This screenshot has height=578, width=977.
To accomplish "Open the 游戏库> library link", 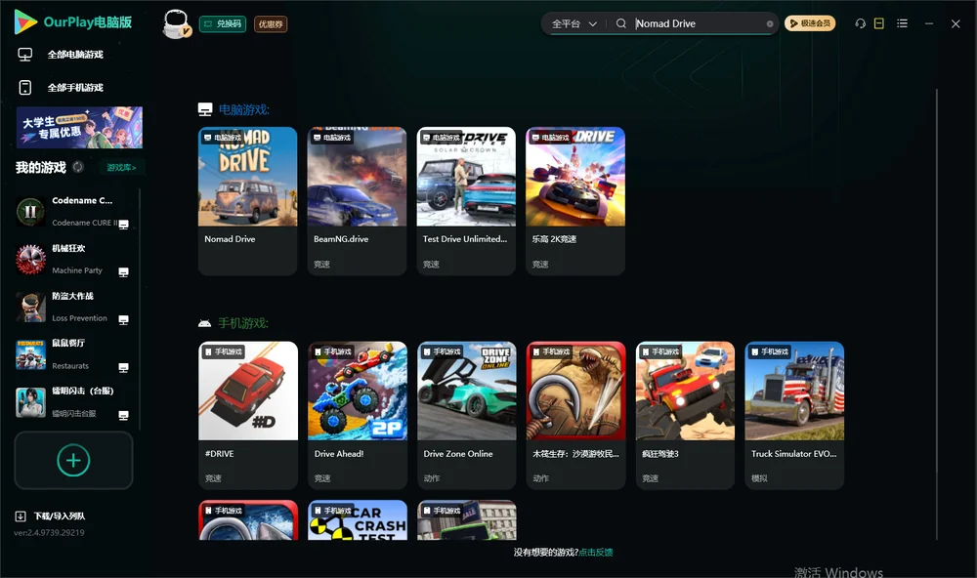I will (121, 168).
